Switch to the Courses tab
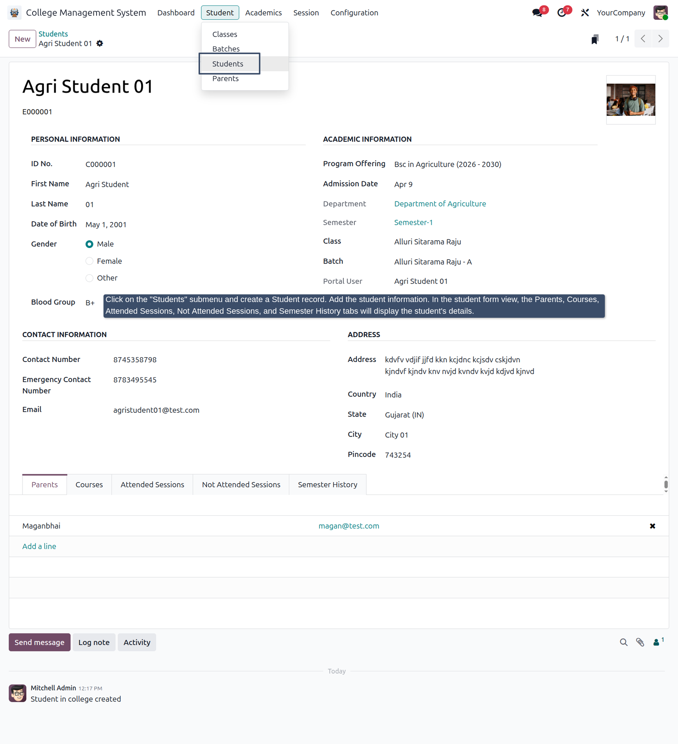Viewport: 678px width, 744px height. point(89,485)
